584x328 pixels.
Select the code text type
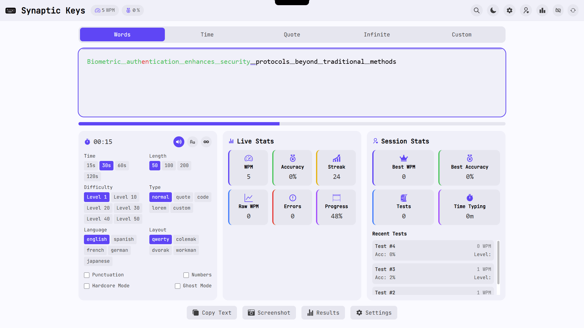pyautogui.click(x=203, y=197)
